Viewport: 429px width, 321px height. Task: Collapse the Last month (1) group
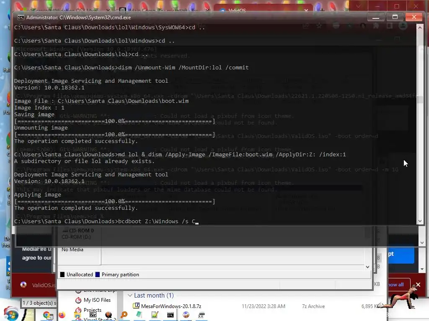click(130, 296)
